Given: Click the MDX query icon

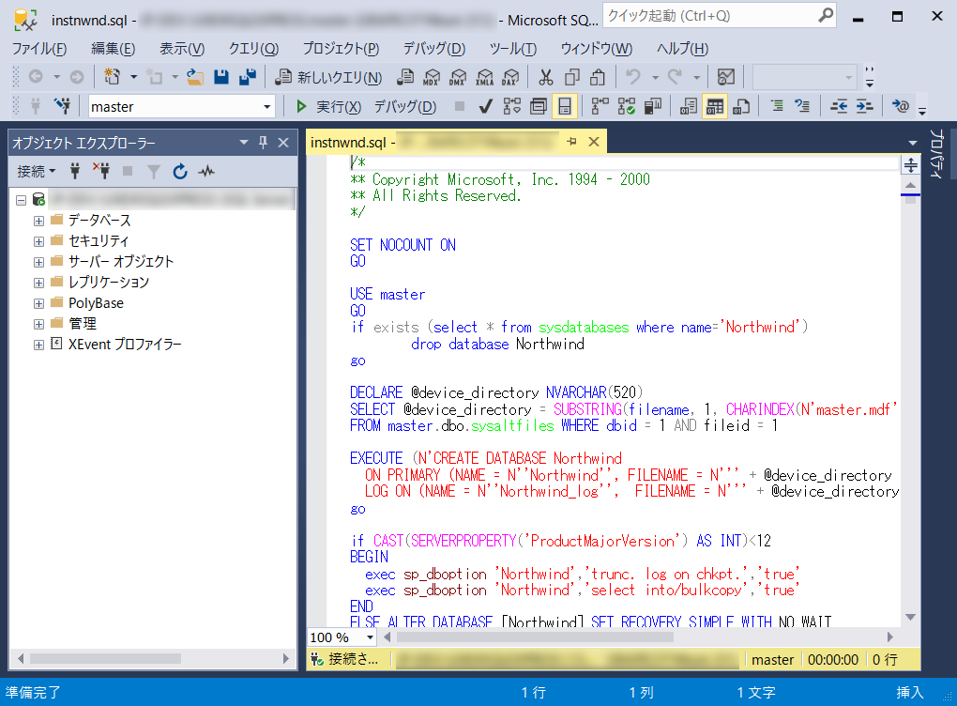Looking at the screenshot, I should pos(432,77).
